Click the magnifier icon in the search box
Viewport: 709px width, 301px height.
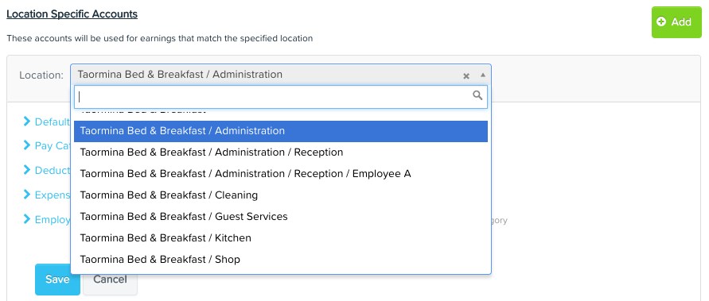click(477, 95)
